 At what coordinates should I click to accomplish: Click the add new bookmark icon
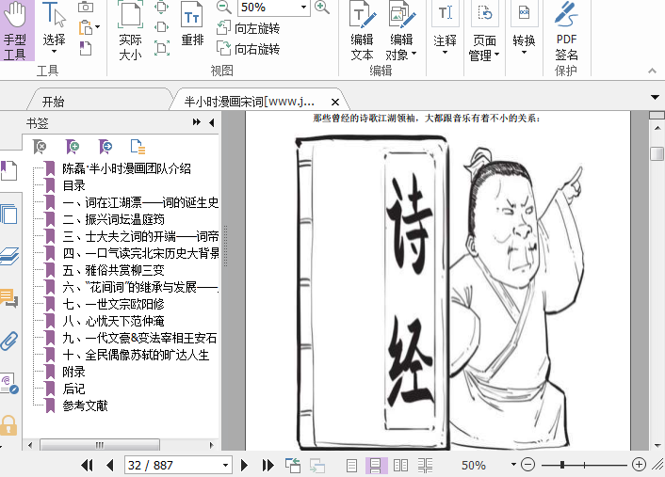coord(73,147)
